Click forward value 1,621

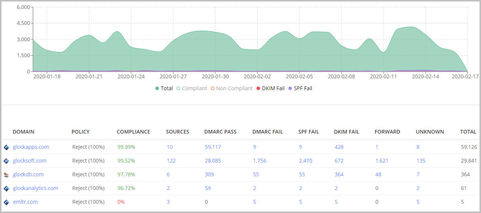click(x=382, y=161)
